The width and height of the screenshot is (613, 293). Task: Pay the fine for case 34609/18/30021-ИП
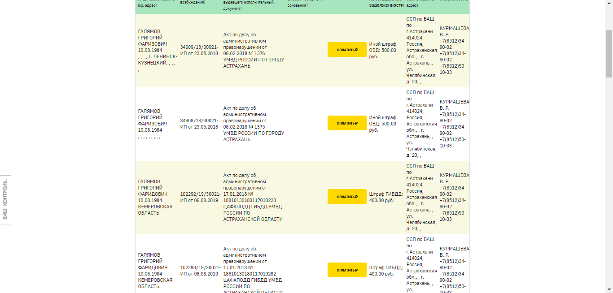[347, 50]
